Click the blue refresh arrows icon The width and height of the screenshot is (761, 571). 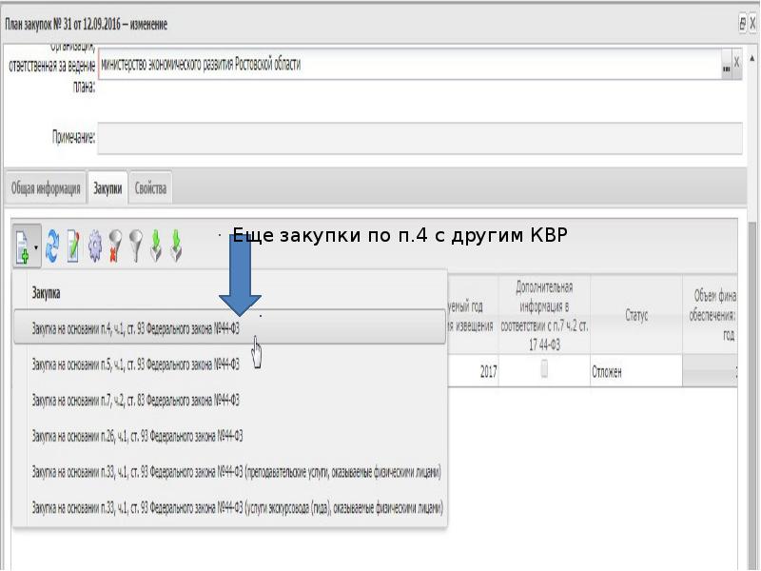click(52, 246)
